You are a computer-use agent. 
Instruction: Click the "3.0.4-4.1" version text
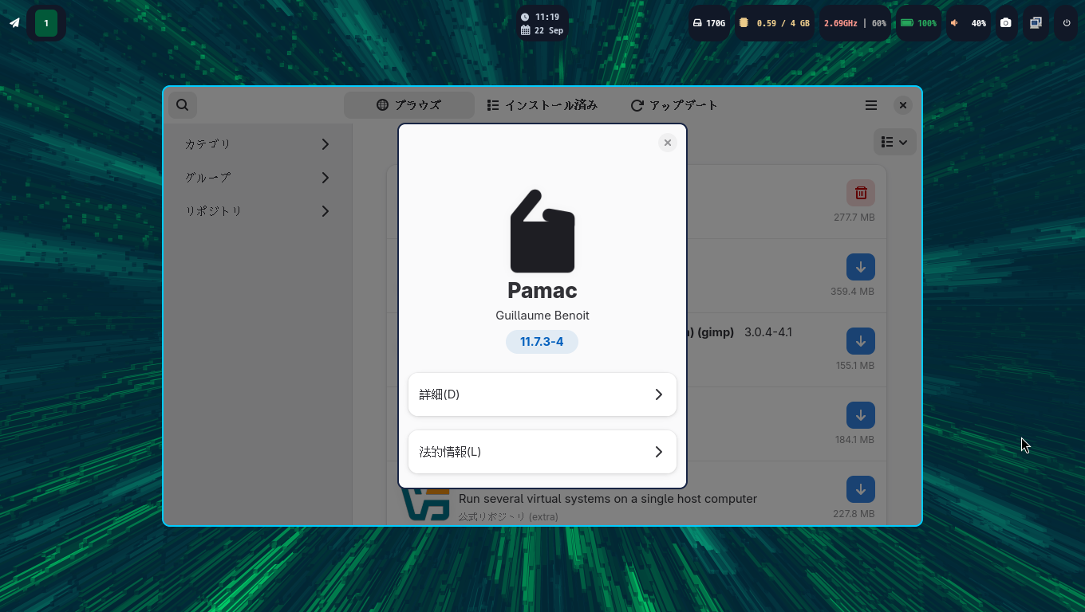(x=768, y=332)
